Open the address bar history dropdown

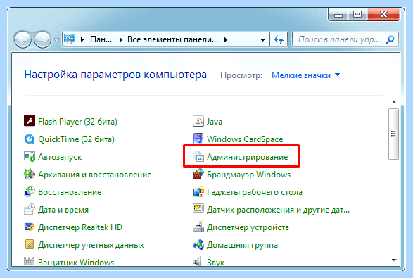tap(262, 40)
